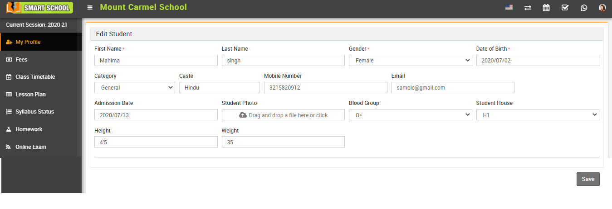612x209 pixels.
Task: Click the switch arrows icon in header
Action: click(x=528, y=8)
